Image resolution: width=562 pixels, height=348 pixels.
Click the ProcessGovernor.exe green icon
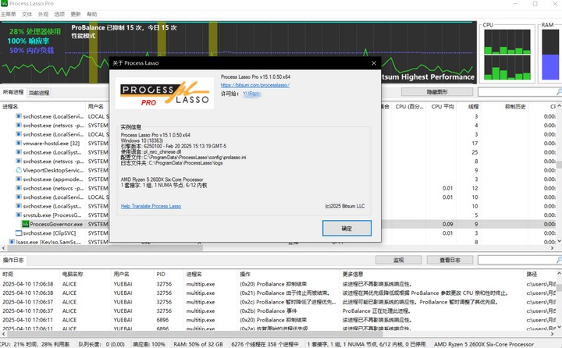click(26, 224)
